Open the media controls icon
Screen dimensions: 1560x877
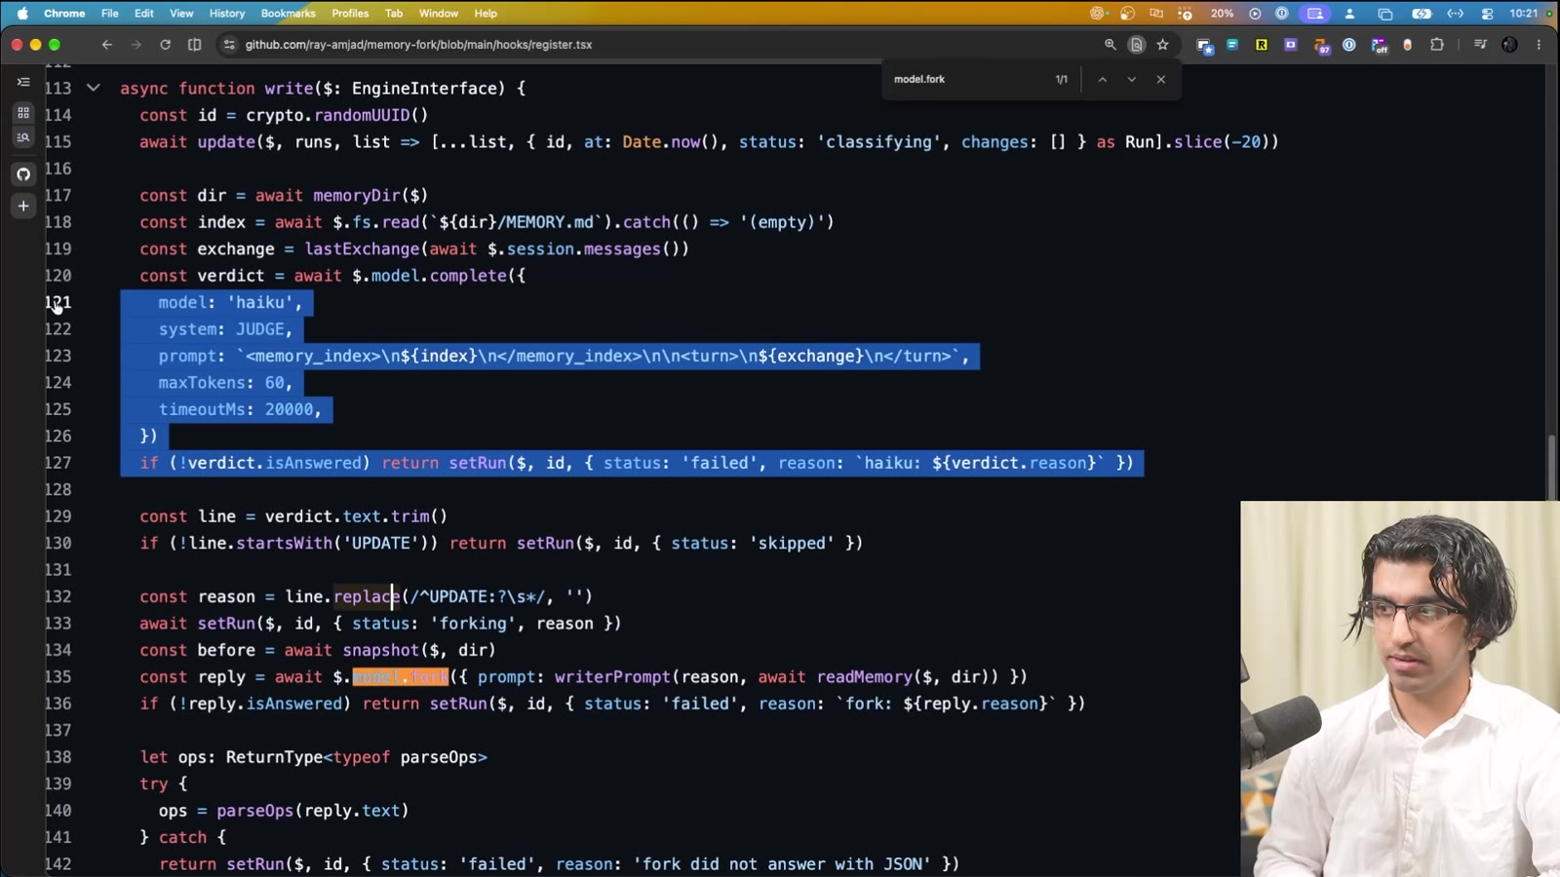pyautogui.click(x=1480, y=45)
